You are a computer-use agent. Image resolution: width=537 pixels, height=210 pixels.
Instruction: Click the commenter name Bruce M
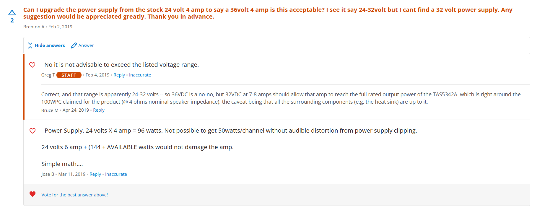[x=50, y=110]
